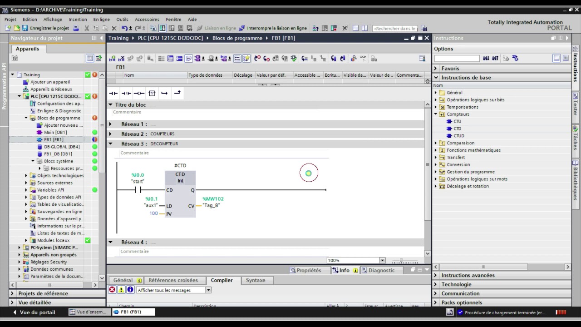
Task: Click Vue du portail button
Action: click(x=34, y=312)
